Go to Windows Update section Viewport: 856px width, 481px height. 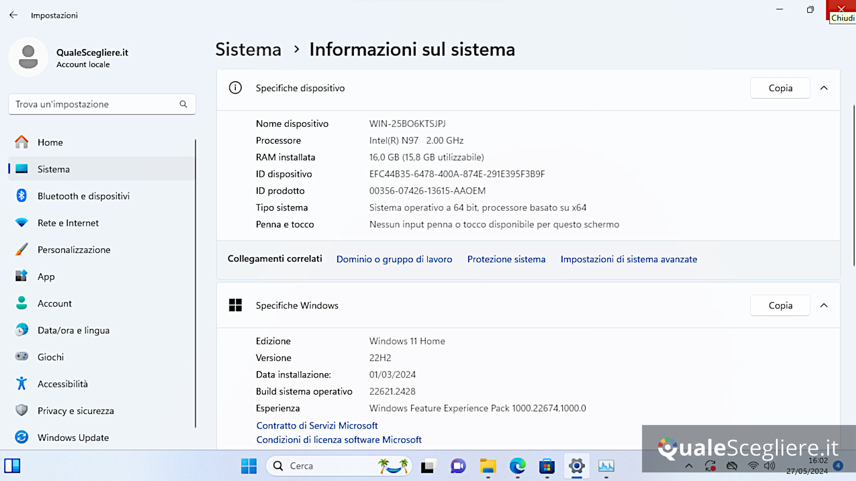coord(73,437)
